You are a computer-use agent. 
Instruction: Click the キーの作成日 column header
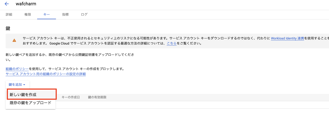pos(71,97)
